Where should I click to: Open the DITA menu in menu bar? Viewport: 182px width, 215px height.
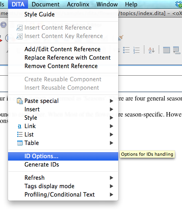(18, 4)
